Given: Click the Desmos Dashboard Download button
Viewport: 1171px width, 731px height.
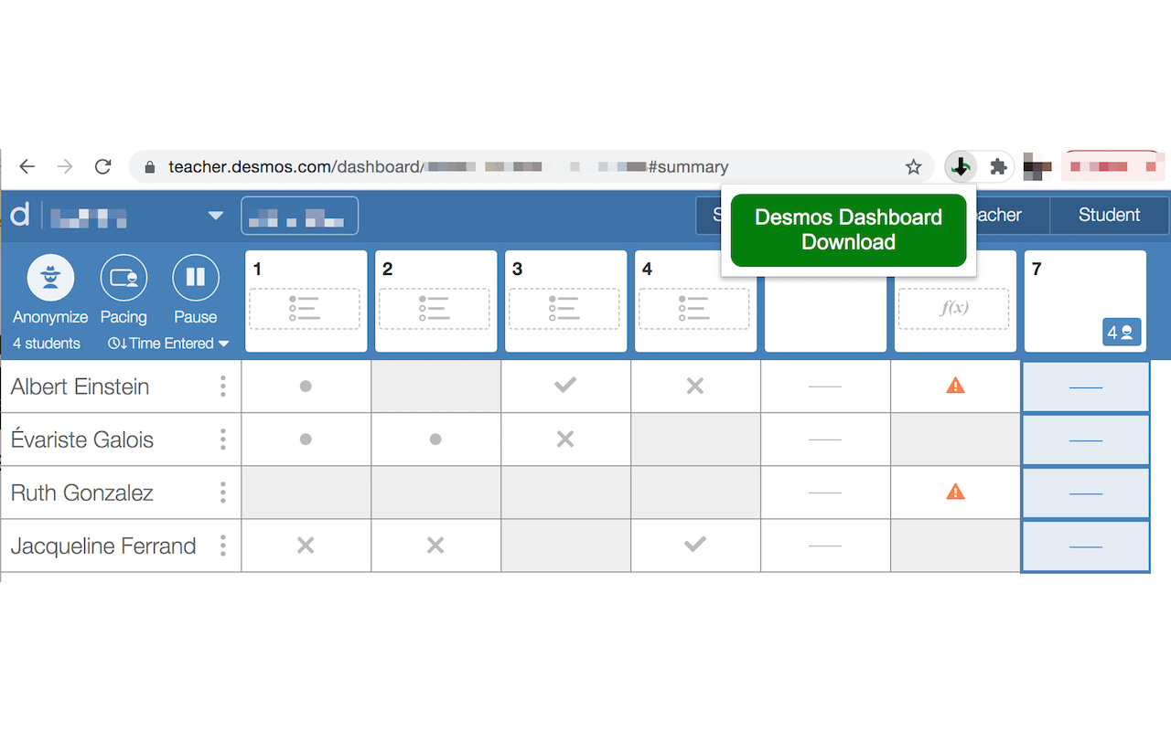Looking at the screenshot, I should point(847,229).
